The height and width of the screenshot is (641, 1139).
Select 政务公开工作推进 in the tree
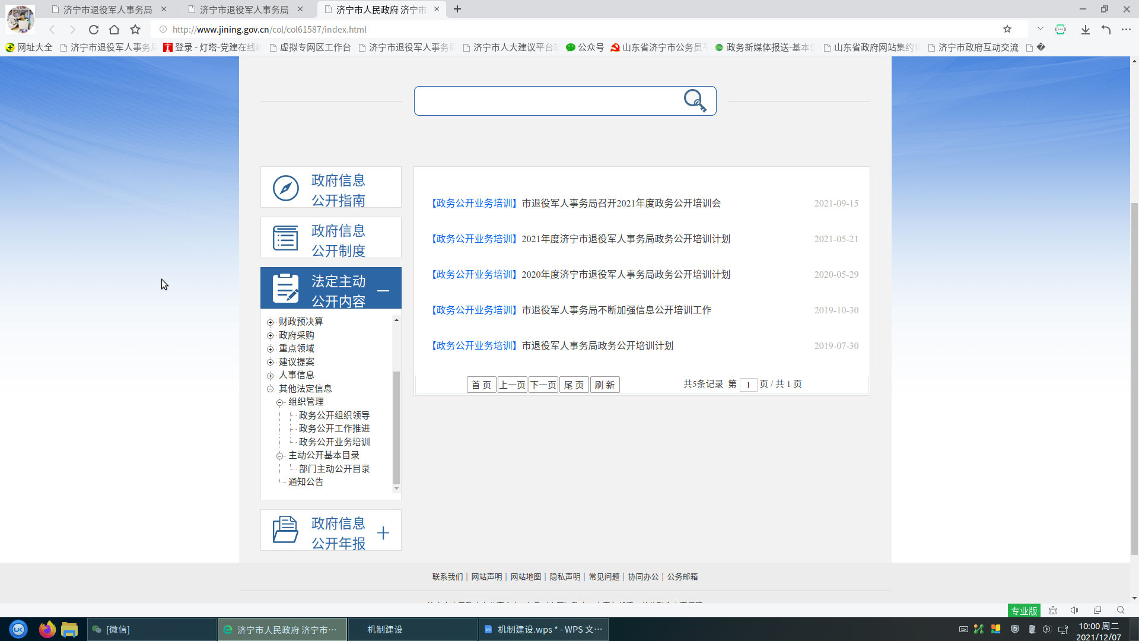pos(334,429)
